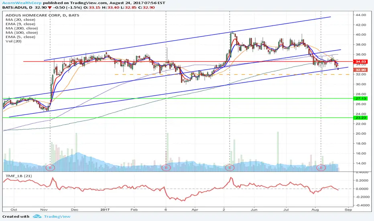Click the -0.4000 TMF axis label

pyautogui.click(x=362, y=205)
